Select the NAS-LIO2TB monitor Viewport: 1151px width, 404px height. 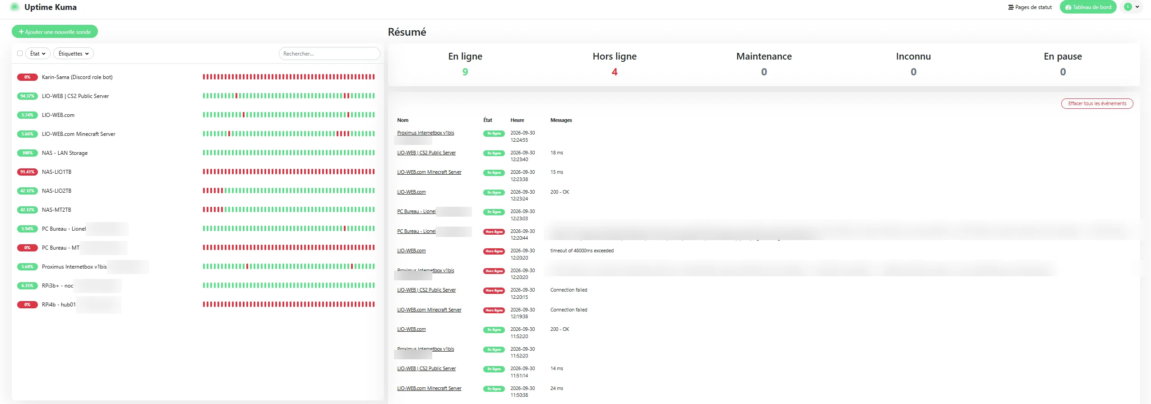point(197,191)
